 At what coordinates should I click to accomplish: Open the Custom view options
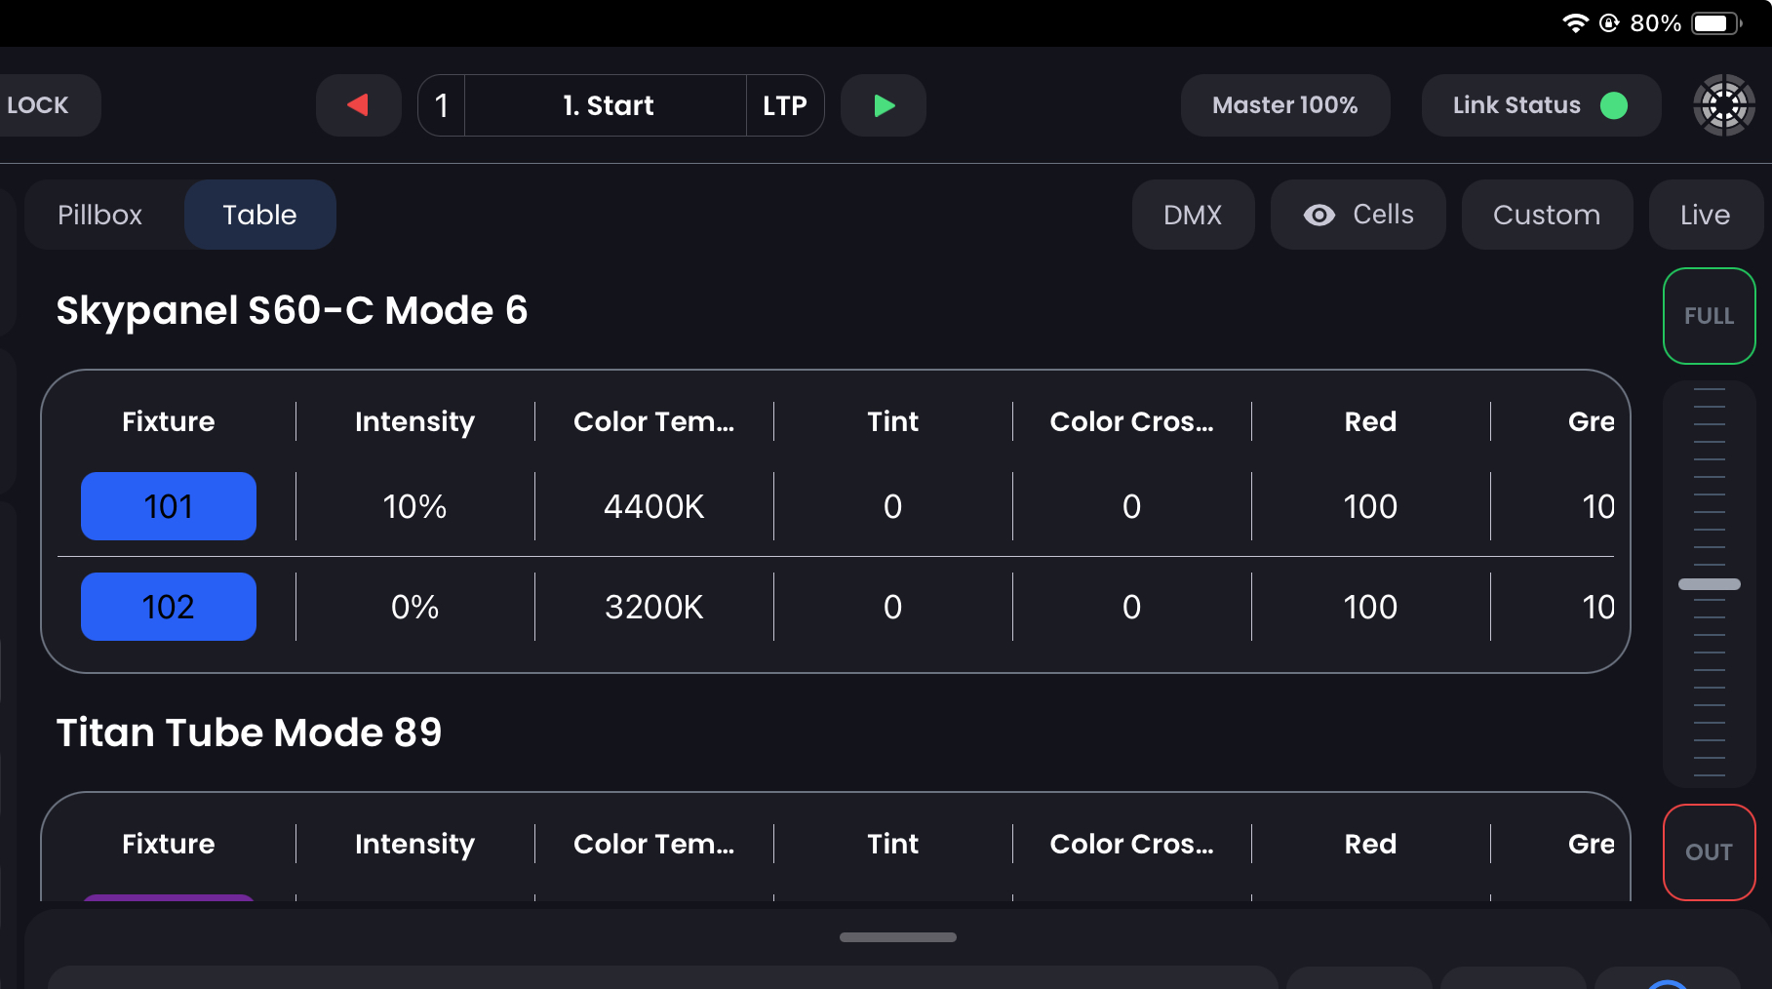[x=1546, y=215]
